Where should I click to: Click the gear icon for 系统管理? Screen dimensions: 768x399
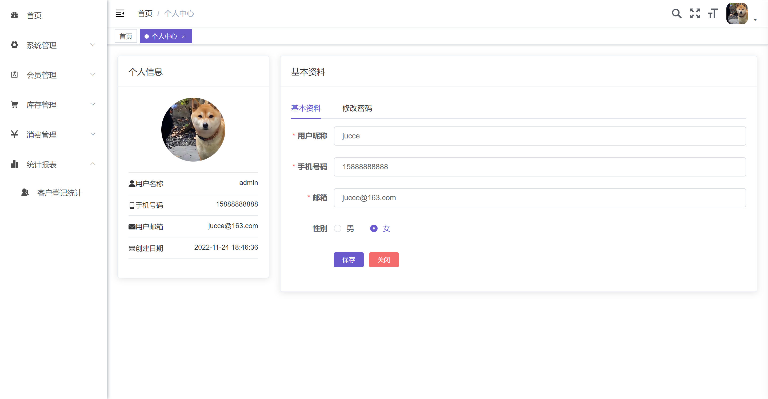14,45
